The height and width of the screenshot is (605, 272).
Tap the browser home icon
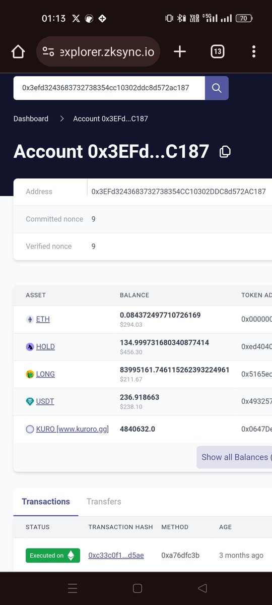[x=18, y=52]
